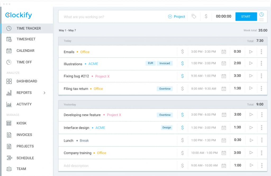
Task: Open more options for Lunch entry
Action: (x=261, y=140)
